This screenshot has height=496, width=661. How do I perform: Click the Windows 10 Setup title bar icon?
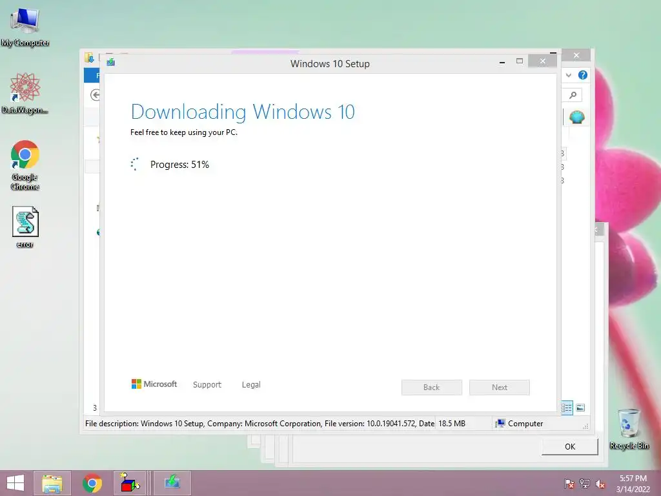[x=111, y=63]
